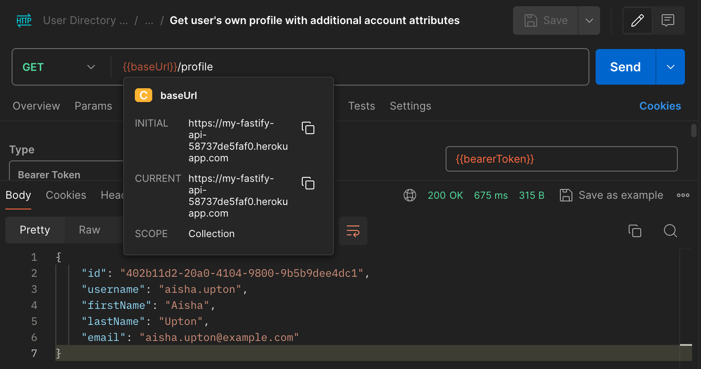
Task: Select the Pretty view
Action: [35, 230]
